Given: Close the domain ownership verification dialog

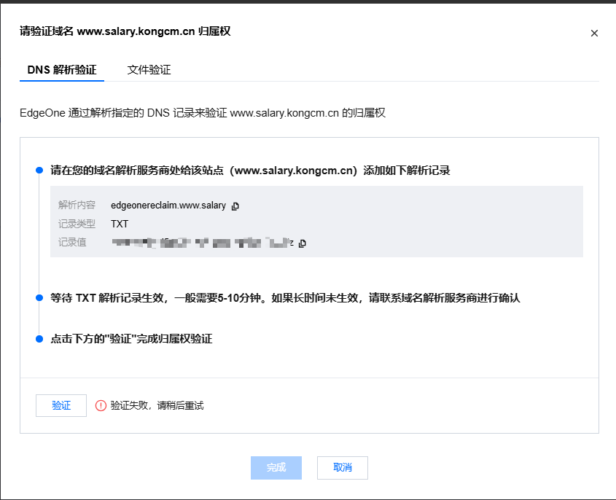Looking at the screenshot, I should click(x=594, y=34).
